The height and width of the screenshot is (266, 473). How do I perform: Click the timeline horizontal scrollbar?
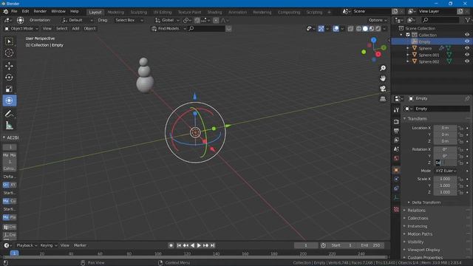(x=194, y=257)
